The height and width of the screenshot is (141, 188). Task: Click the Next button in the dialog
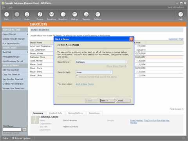[108, 101]
